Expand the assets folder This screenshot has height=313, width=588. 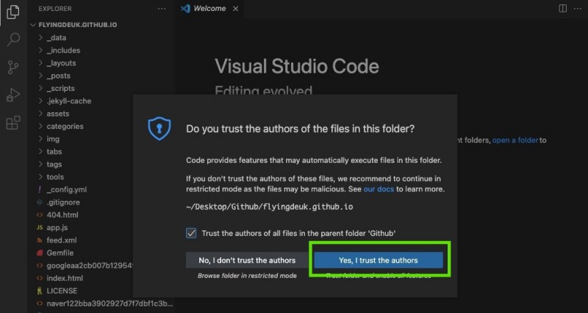pos(57,114)
